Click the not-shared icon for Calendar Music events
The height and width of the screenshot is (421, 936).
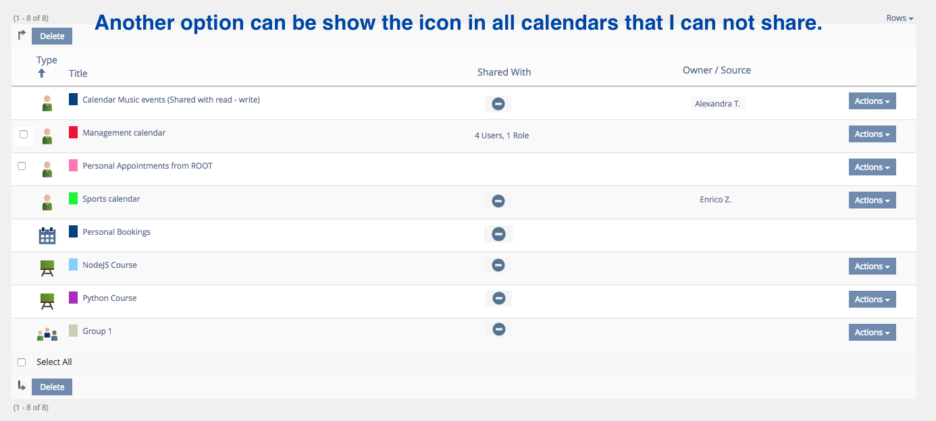[498, 104]
